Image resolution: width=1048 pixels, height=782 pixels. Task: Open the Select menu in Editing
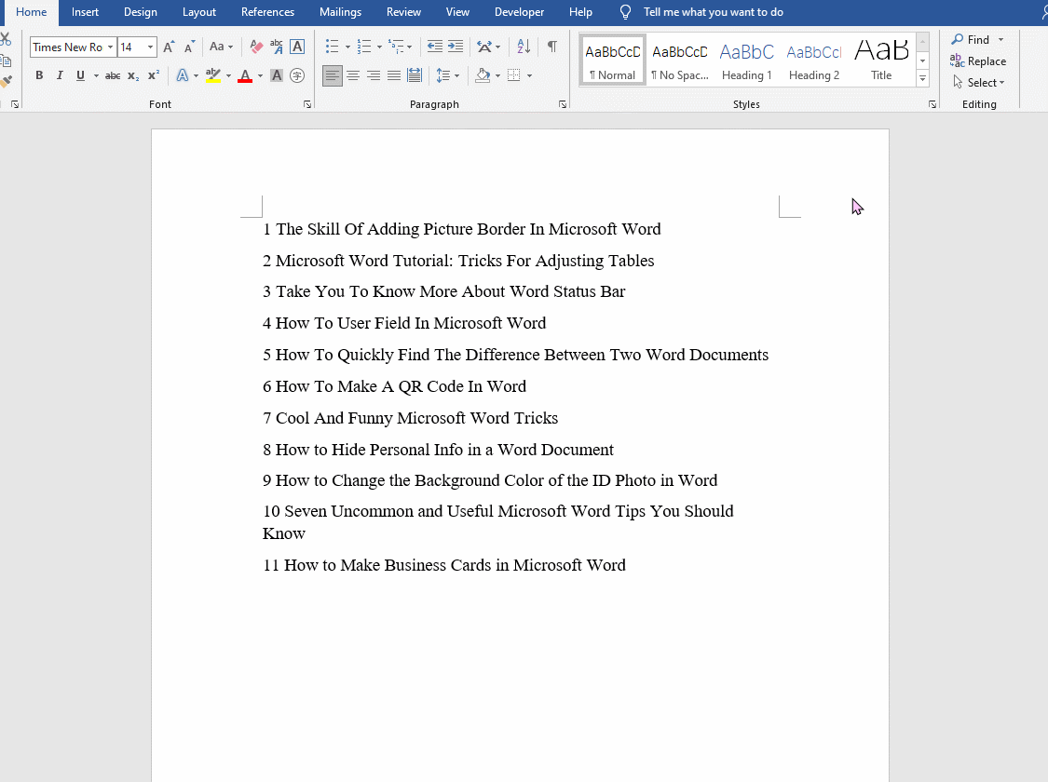pyautogui.click(x=978, y=82)
